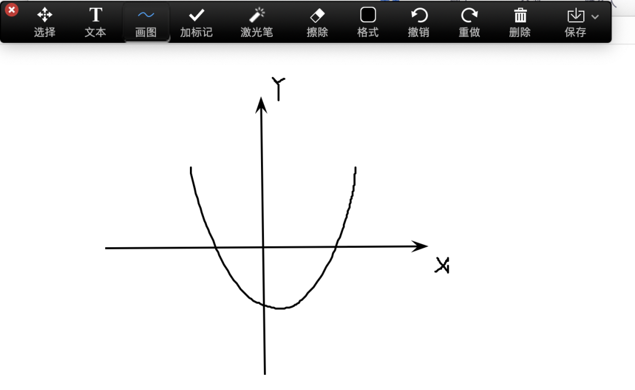Activate the Draw (画图) tool
Screen dimensions: 635x390
coord(146,22)
